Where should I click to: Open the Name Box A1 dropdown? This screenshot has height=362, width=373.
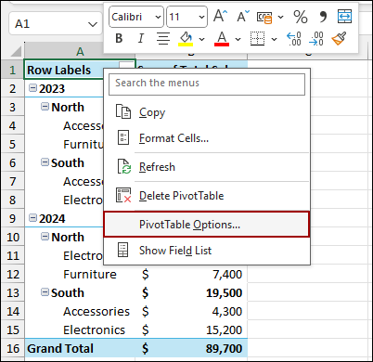click(93, 24)
